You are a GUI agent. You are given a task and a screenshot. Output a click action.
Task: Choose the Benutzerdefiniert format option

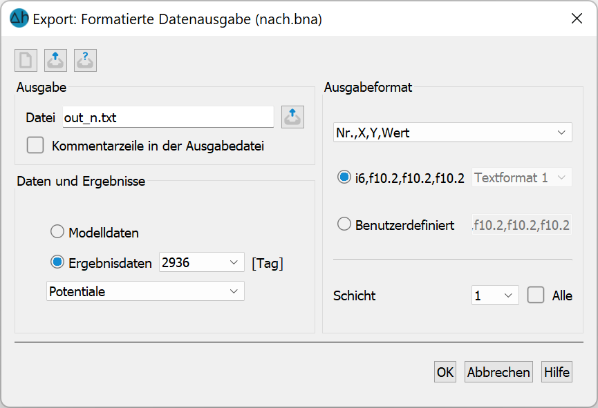coord(344,224)
